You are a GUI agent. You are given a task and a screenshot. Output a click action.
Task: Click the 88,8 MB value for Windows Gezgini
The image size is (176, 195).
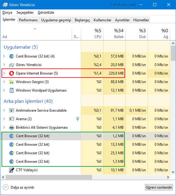[x=117, y=82]
